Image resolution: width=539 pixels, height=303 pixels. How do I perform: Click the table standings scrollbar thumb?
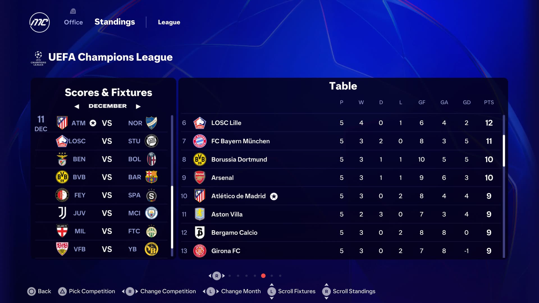(x=504, y=151)
